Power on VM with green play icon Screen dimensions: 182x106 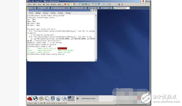click(71, 4)
